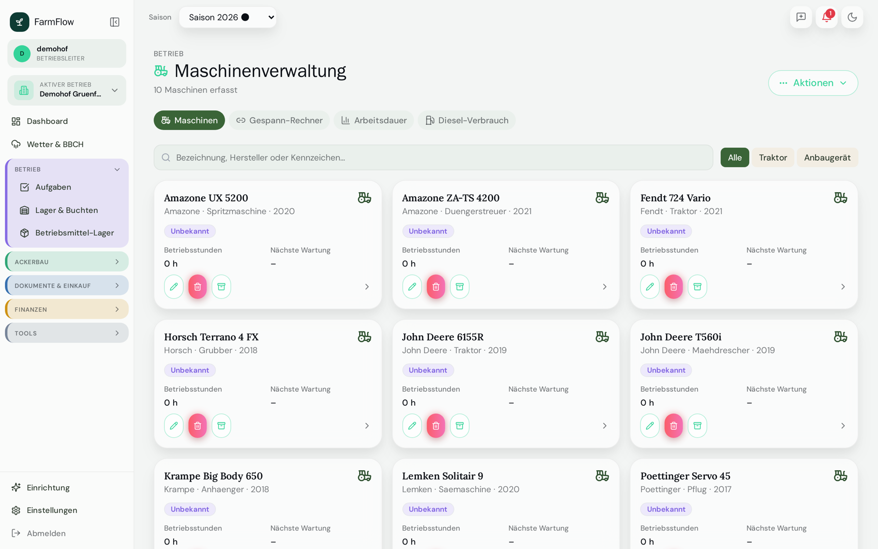Click tractor icon on Lemken Solitair 9 card
The image size is (878, 549).
pyautogui.click(x=603, y=476)
